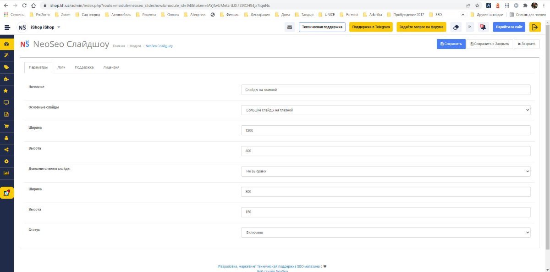
Task: Click the NS iShop logo
Action: [22, 27]
